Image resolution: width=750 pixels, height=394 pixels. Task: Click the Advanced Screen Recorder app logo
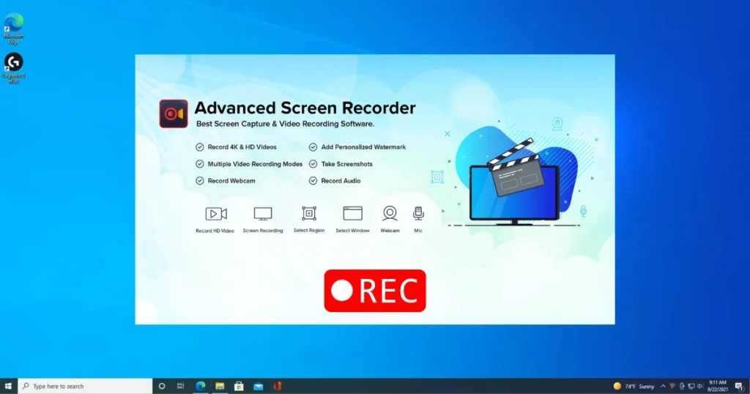173,114
